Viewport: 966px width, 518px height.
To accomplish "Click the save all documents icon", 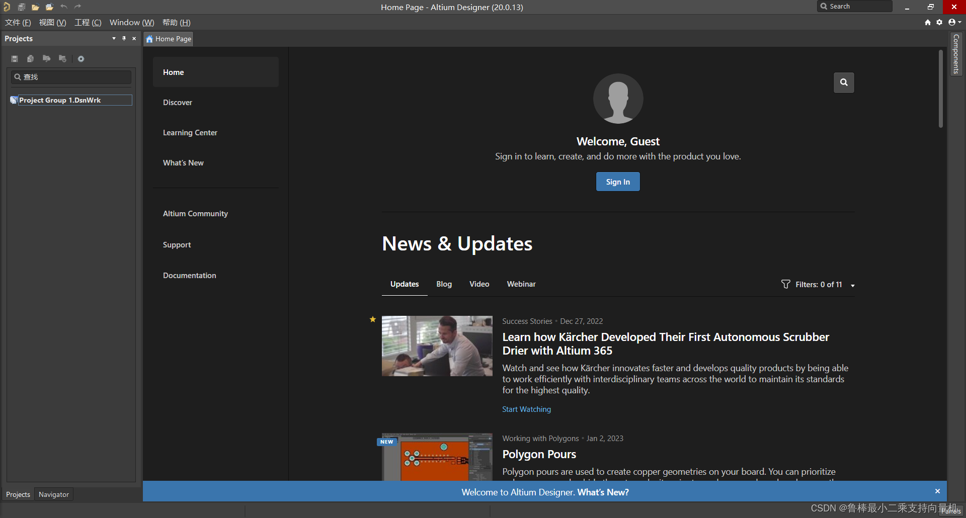I will pos(22,7).
